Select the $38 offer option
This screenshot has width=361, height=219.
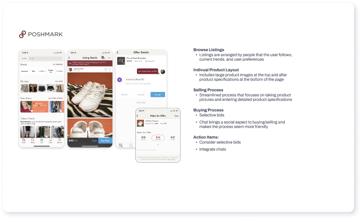pos(143,138)
